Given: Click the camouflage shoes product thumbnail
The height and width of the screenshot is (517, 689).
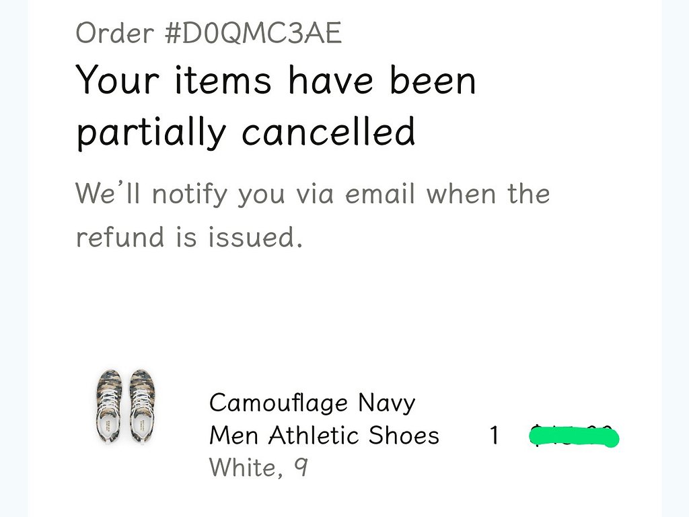Looking at the screenshot, I should (x=125, y=407).
